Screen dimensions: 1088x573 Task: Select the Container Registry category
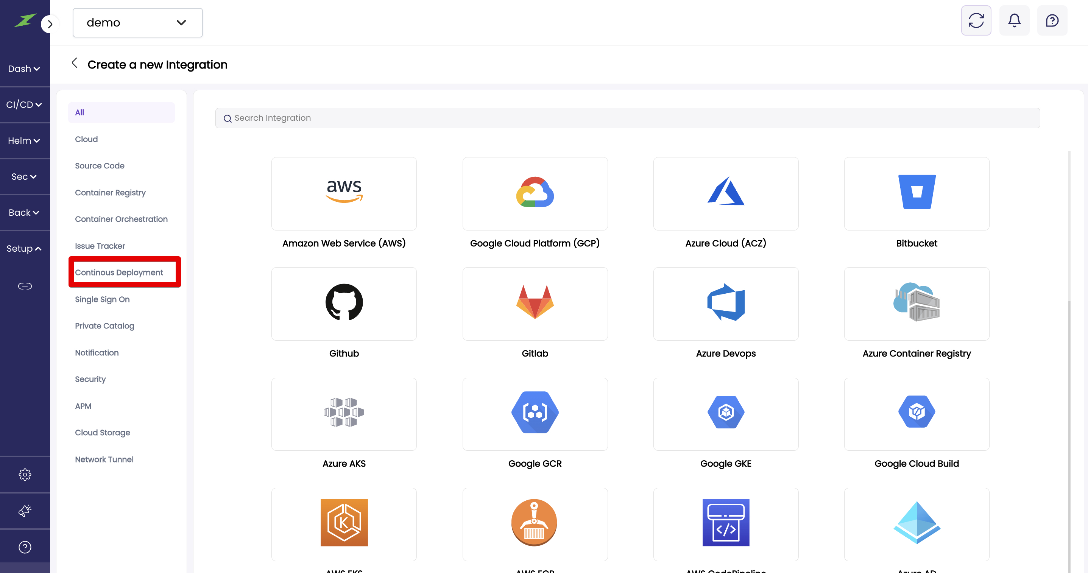[110, 193]
